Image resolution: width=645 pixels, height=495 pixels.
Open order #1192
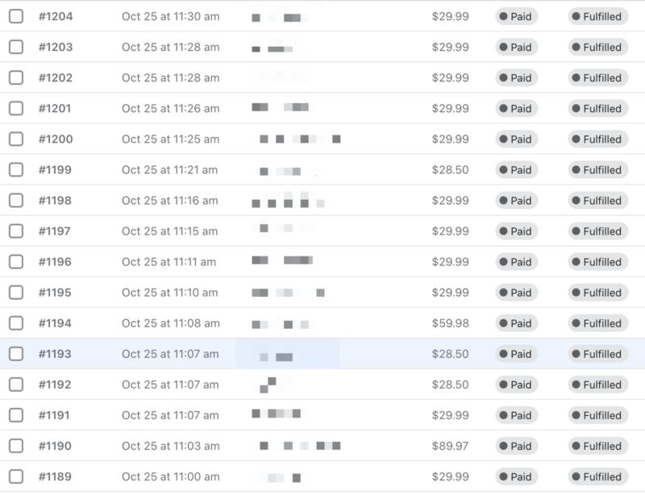(x=56, y=385)
